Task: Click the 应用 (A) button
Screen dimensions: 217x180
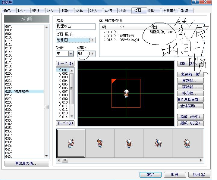Action: (199, 175)
